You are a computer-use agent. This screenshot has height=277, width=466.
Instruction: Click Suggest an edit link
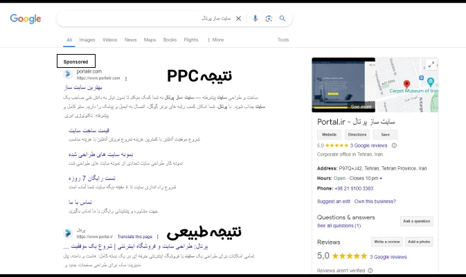[334, 202]
